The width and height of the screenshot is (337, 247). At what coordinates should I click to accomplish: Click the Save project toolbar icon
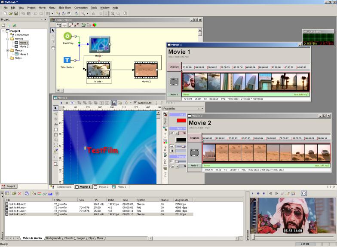pos(15,14)
